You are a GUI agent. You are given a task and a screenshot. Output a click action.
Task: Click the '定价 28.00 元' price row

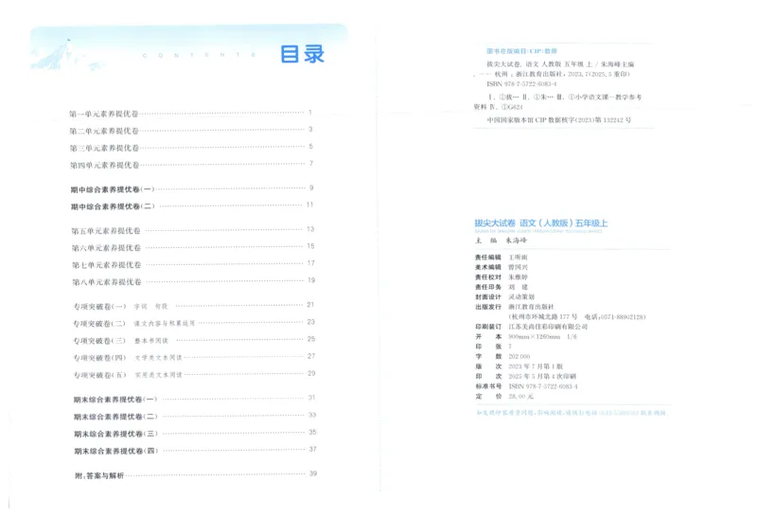point(504,396)
